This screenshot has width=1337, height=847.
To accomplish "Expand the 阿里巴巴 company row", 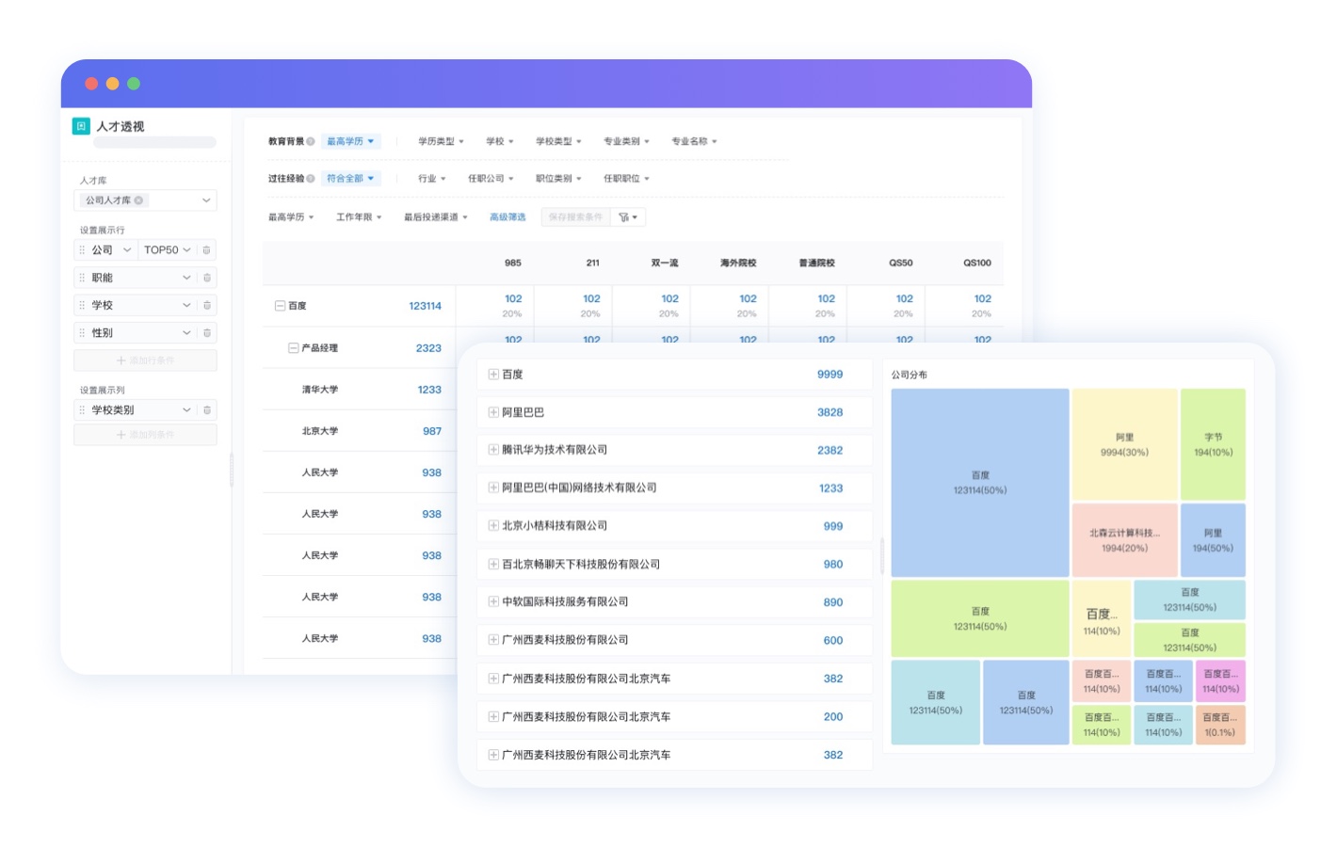I will pos(493,412).
